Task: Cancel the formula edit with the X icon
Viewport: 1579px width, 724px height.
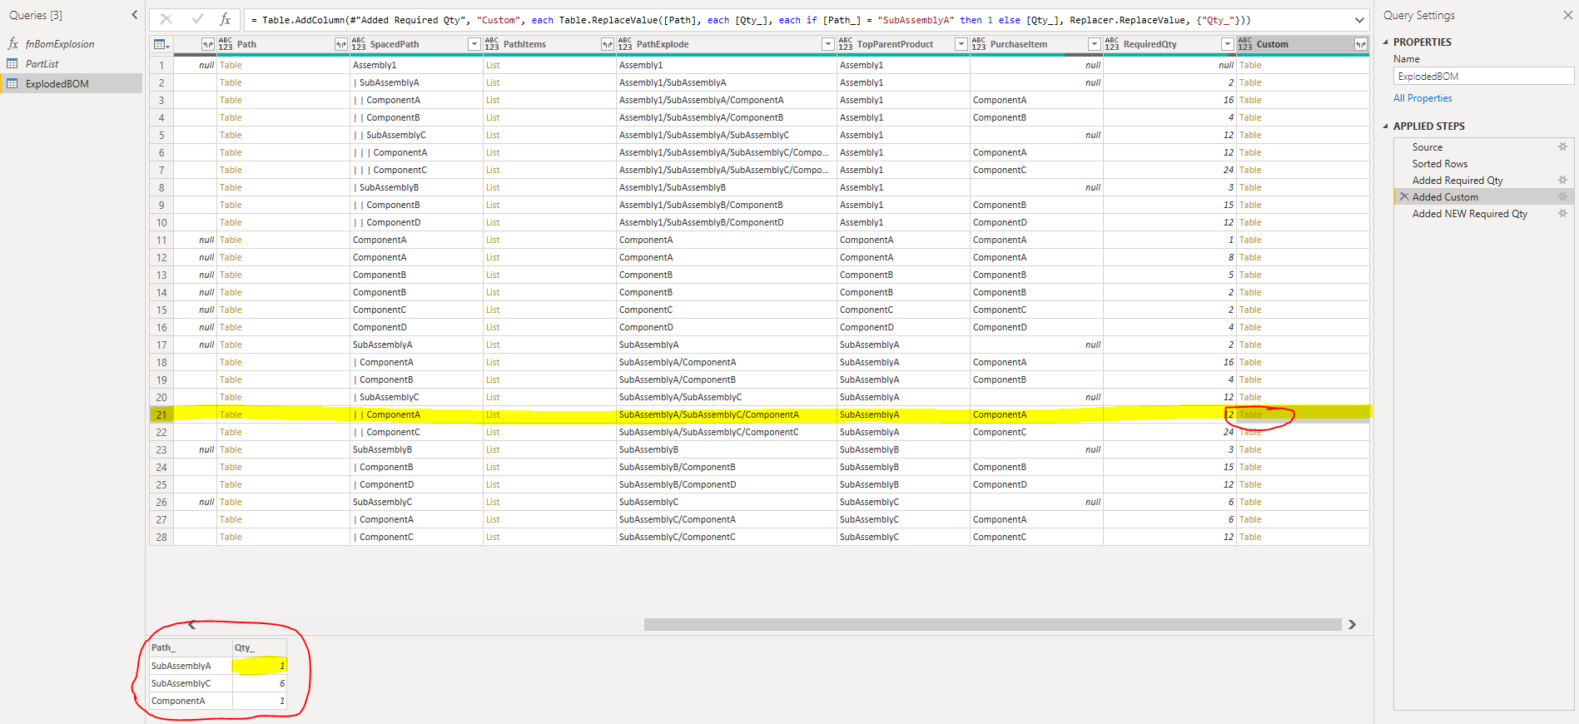Action: 166,19
